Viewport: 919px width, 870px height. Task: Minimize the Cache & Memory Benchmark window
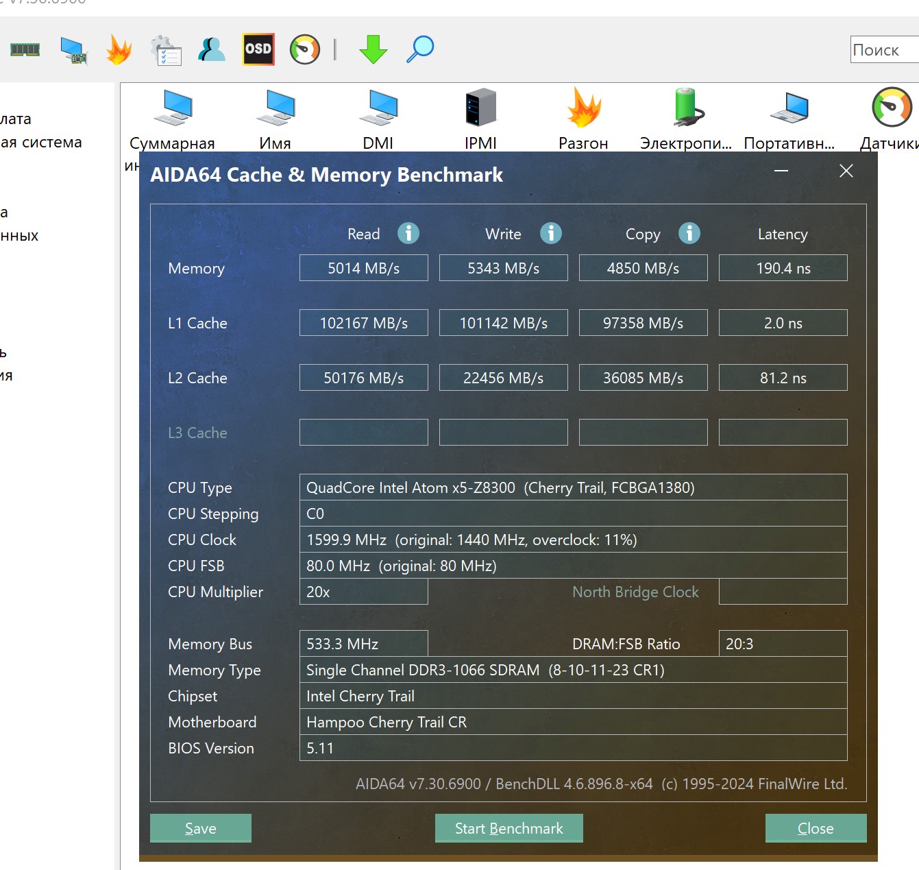(781, 171)
